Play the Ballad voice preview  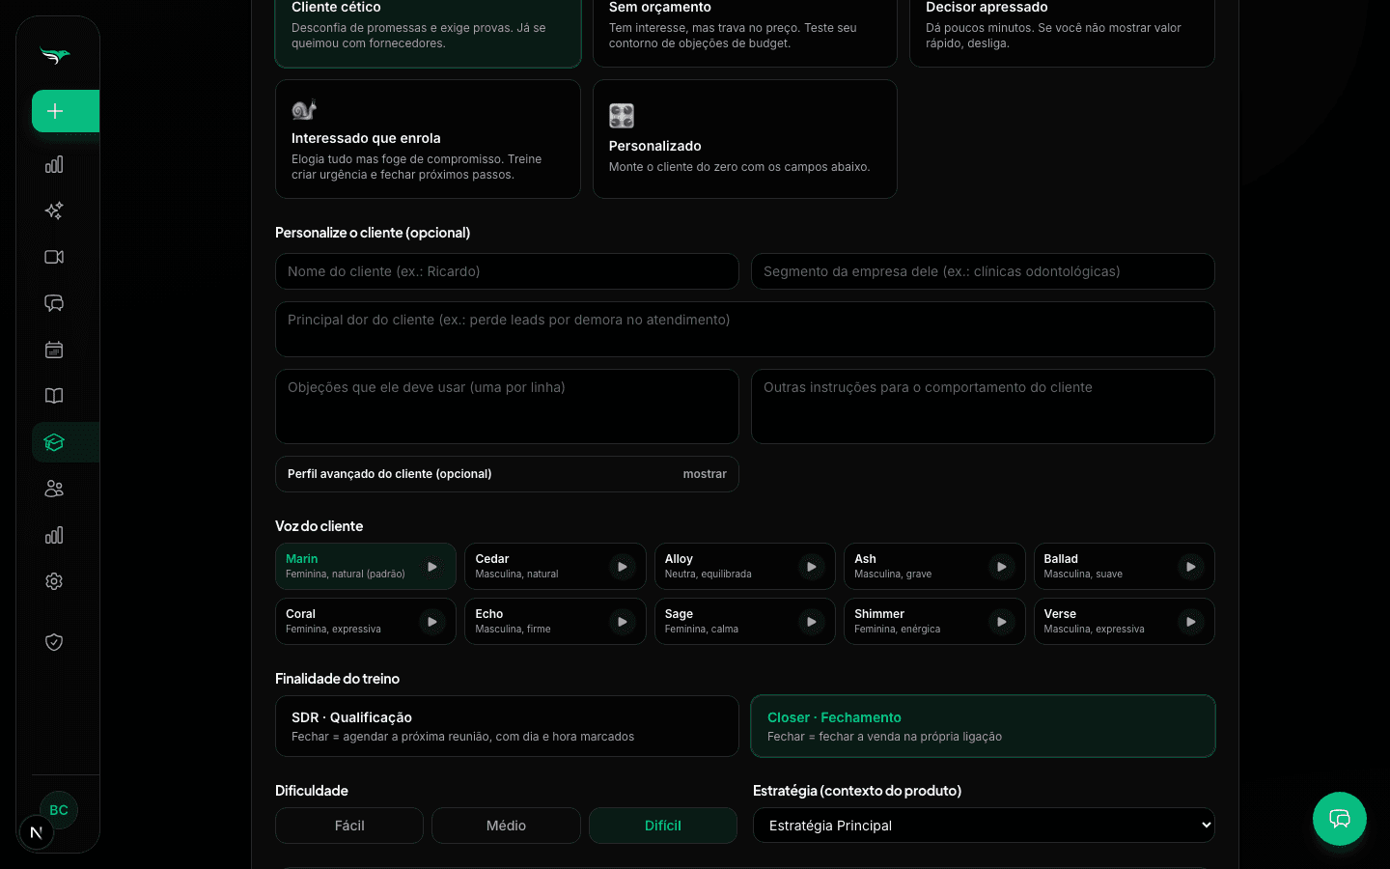(1191, 567)
